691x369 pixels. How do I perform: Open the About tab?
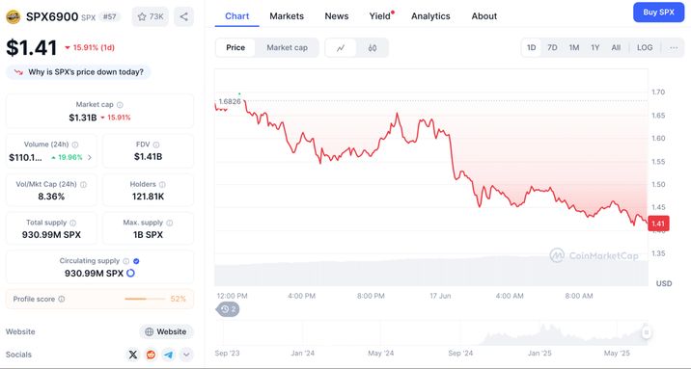click(x=484, y=16)
